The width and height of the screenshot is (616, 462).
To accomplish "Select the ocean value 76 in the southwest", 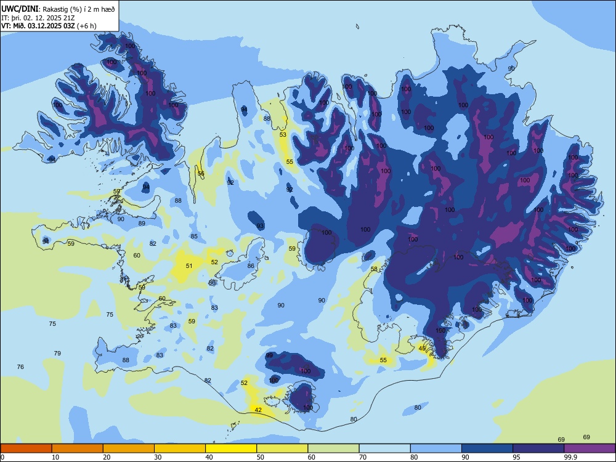I will click(x=20, y=367).
